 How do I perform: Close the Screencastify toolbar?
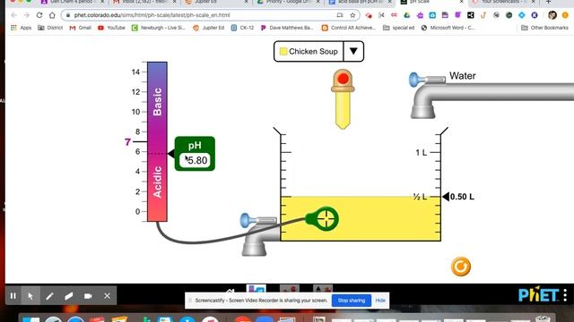(107, 296)
